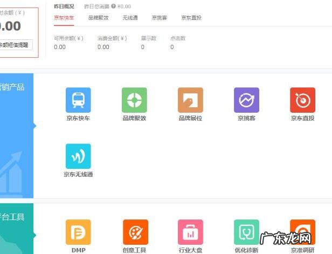This screenshot has width=332, height=254.
Task: Click the 可用余额(¥) label
Action: 68,38
